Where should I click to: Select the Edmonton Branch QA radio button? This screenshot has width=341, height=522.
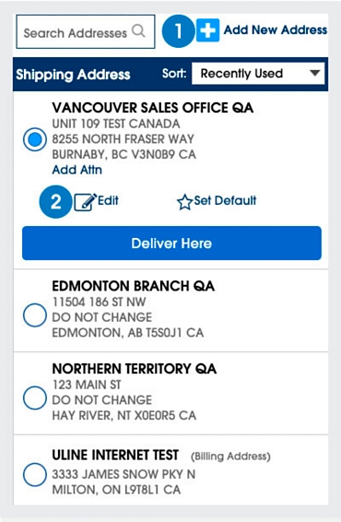35,314
